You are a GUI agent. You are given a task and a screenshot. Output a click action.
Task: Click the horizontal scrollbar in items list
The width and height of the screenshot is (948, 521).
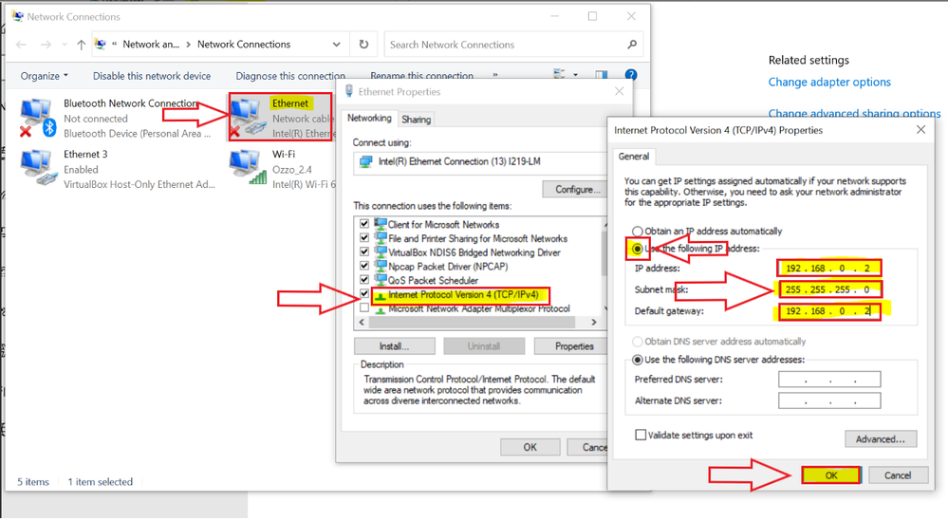click(479, 324)
